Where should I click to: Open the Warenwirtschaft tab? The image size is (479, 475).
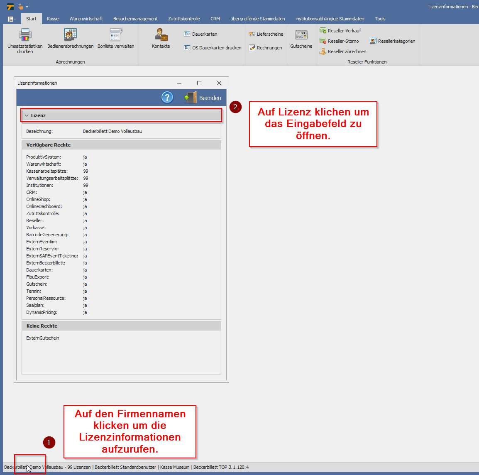pyautogui.click(x=86, y=19)
